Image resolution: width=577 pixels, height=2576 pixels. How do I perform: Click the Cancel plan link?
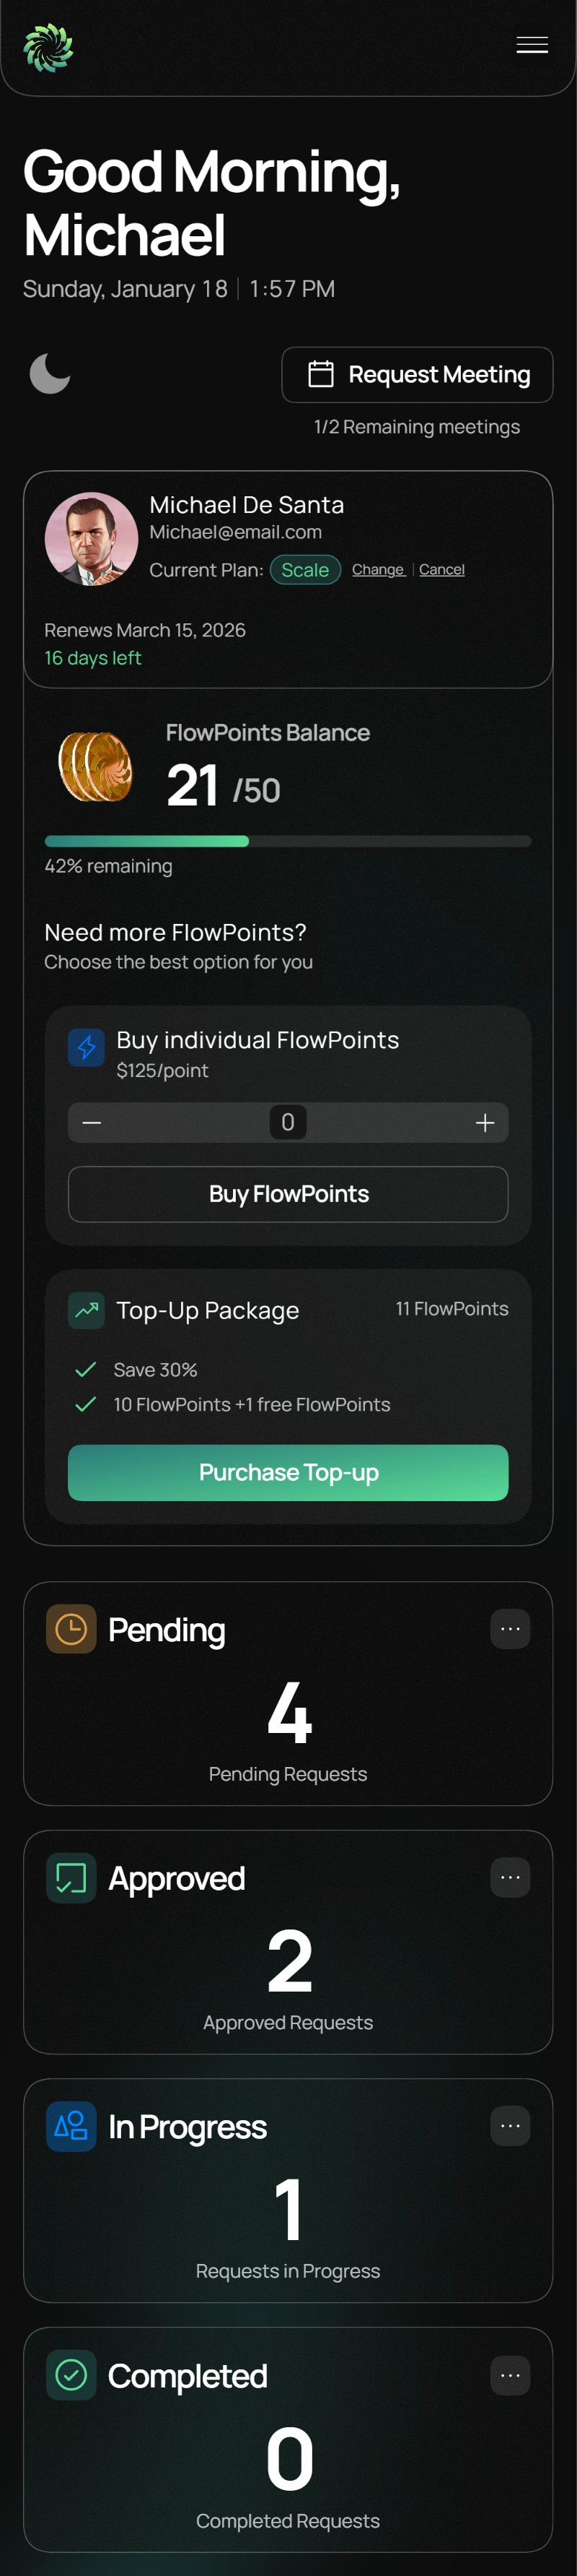(x=441, y=569)
